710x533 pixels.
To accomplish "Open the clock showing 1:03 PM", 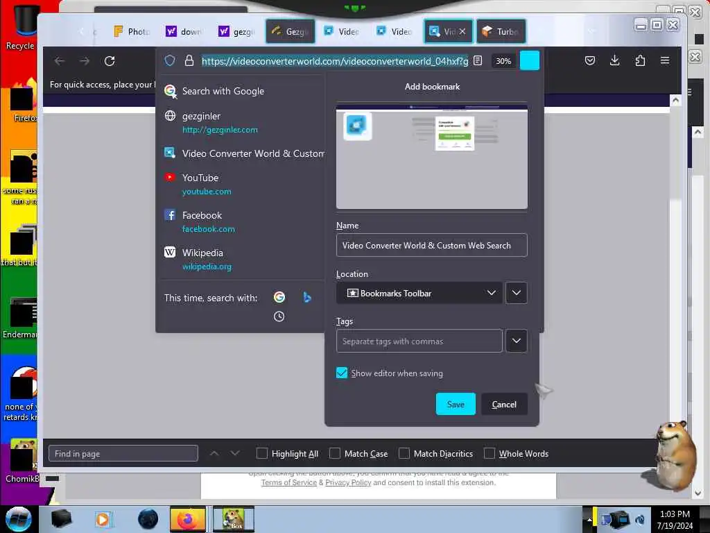I will [x=675, y=519].
